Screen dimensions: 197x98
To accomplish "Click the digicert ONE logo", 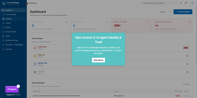I will click(x=13, y=95).
